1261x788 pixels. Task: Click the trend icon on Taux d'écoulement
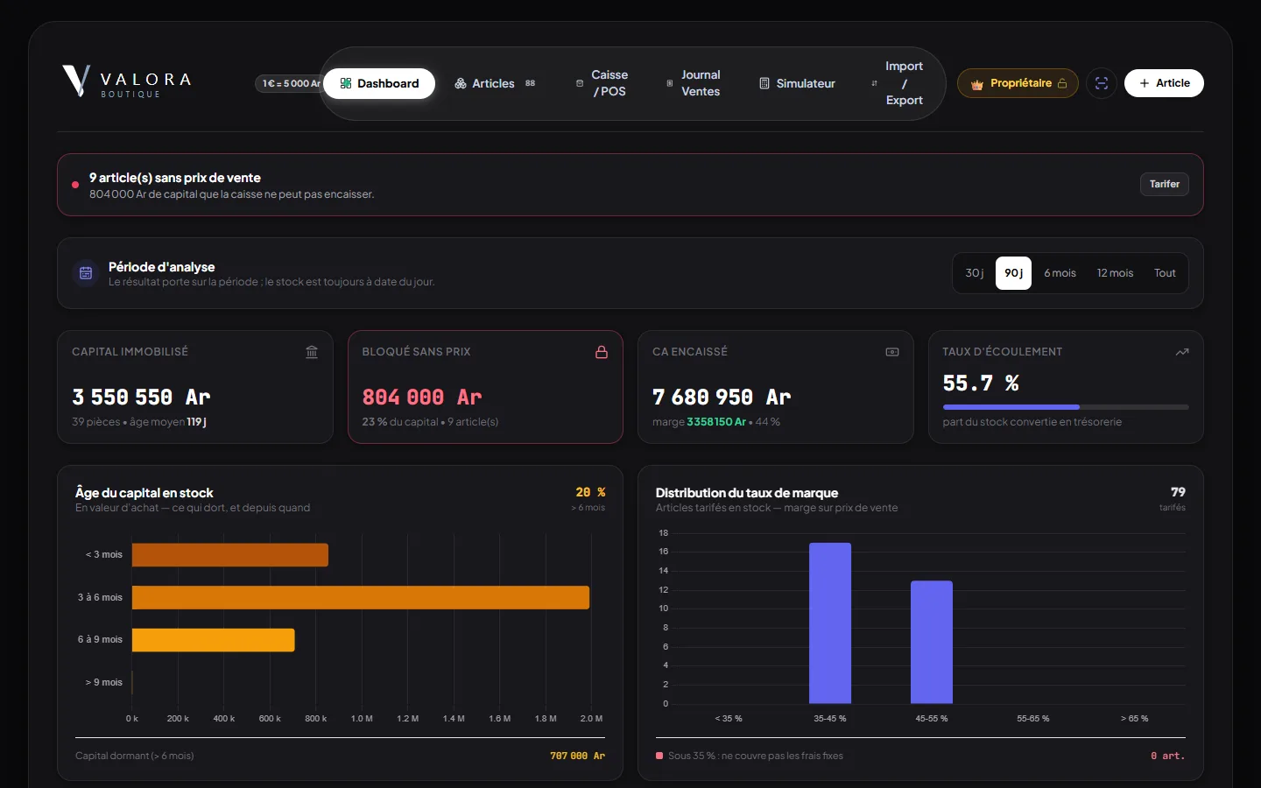(x=1182, y=352)
